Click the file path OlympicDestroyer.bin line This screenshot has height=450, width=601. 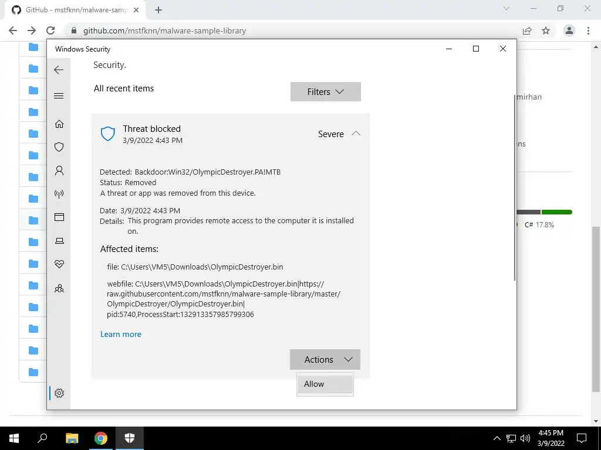(195, 267)
